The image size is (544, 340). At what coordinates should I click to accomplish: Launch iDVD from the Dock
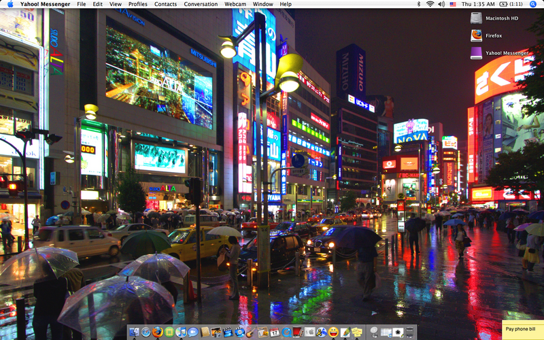pyautogui.click(x=240, y=332)
